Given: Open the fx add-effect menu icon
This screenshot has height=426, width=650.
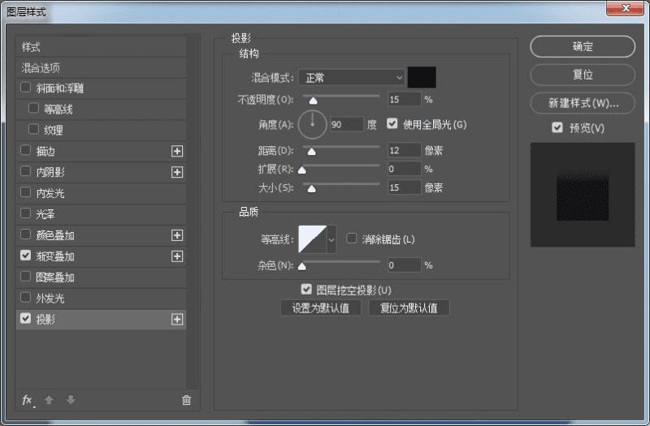Looking at the screenshot, I should pos(28,400).
